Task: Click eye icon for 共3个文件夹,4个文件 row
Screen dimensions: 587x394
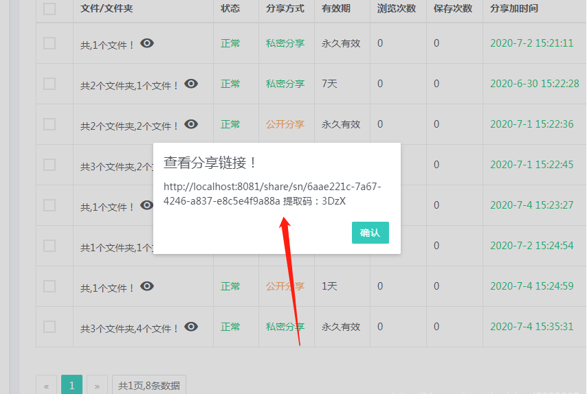Action: pos(191,327)
